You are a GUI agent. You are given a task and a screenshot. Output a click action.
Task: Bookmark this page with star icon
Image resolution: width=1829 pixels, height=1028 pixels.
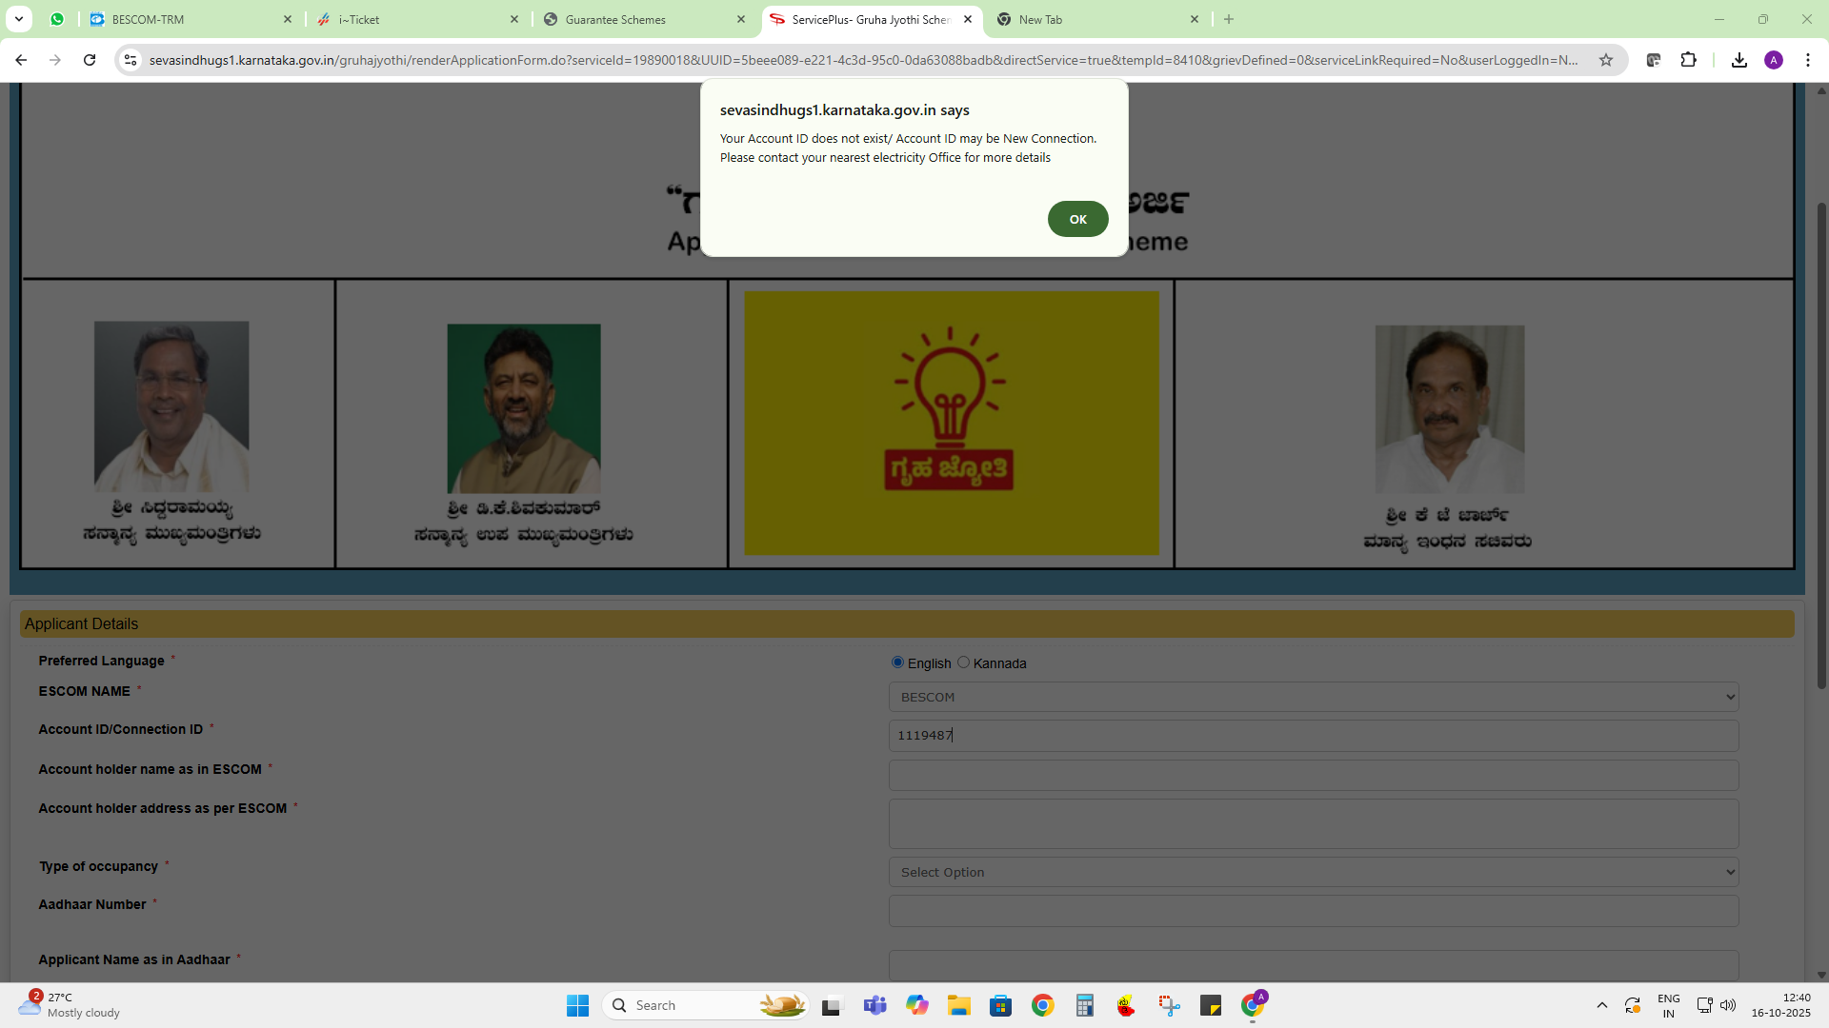point(1606,60)
